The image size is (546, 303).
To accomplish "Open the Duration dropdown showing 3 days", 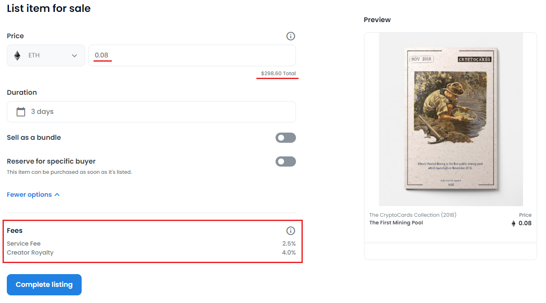I will [x=151, y=111].
